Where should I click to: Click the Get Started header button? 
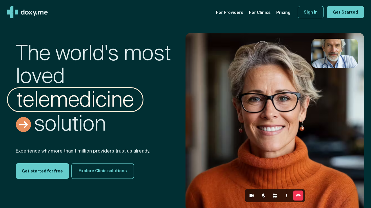point(345,12)
